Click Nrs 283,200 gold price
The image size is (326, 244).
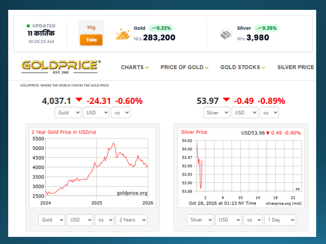(155, 38)
